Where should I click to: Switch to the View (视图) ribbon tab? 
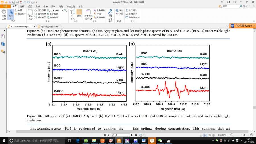click(30, 7)
